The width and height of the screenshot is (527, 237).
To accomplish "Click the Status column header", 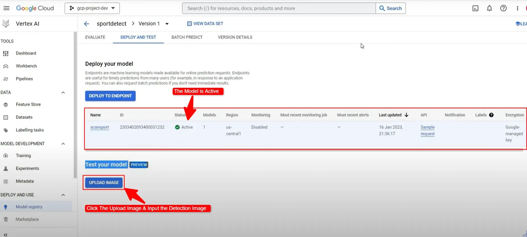I will [180, 115].
